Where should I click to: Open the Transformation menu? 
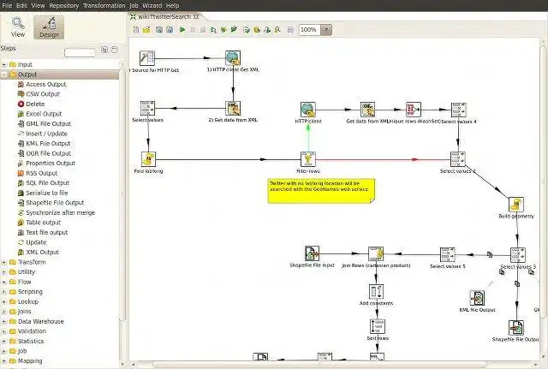coord(104,6)
